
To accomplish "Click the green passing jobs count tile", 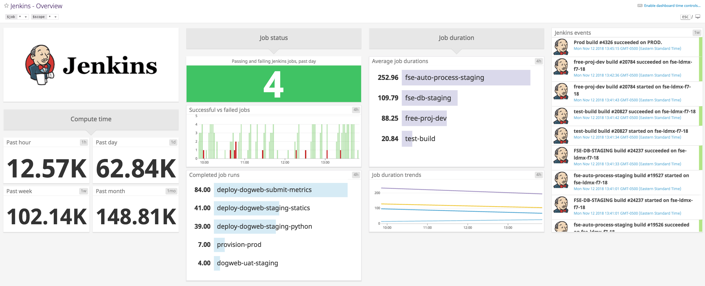I will 274,84.
